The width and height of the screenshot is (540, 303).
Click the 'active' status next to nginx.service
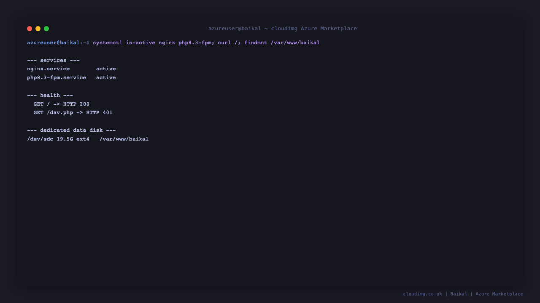106,69
